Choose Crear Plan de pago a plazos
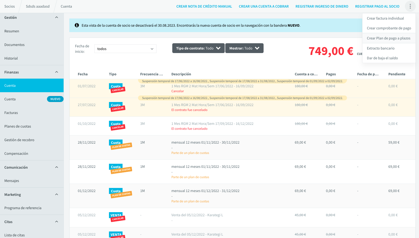 point(389,38)
